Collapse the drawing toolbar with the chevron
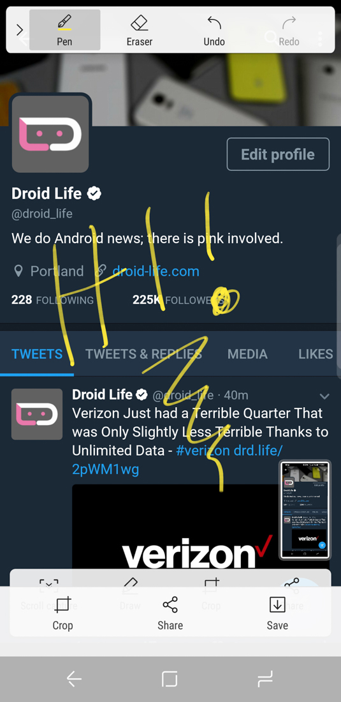Screen dimensions: 341x702 point(19,30)
